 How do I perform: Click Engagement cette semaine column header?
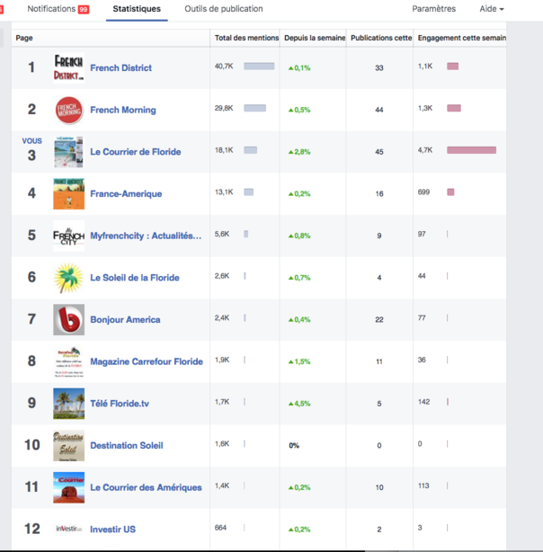click(462, 38)
